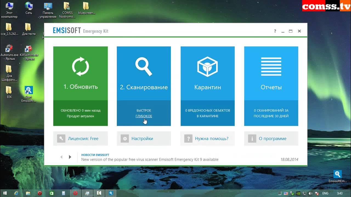Open the Windows Start button
This screenshot has width=351, height=197.
(5, 193)
